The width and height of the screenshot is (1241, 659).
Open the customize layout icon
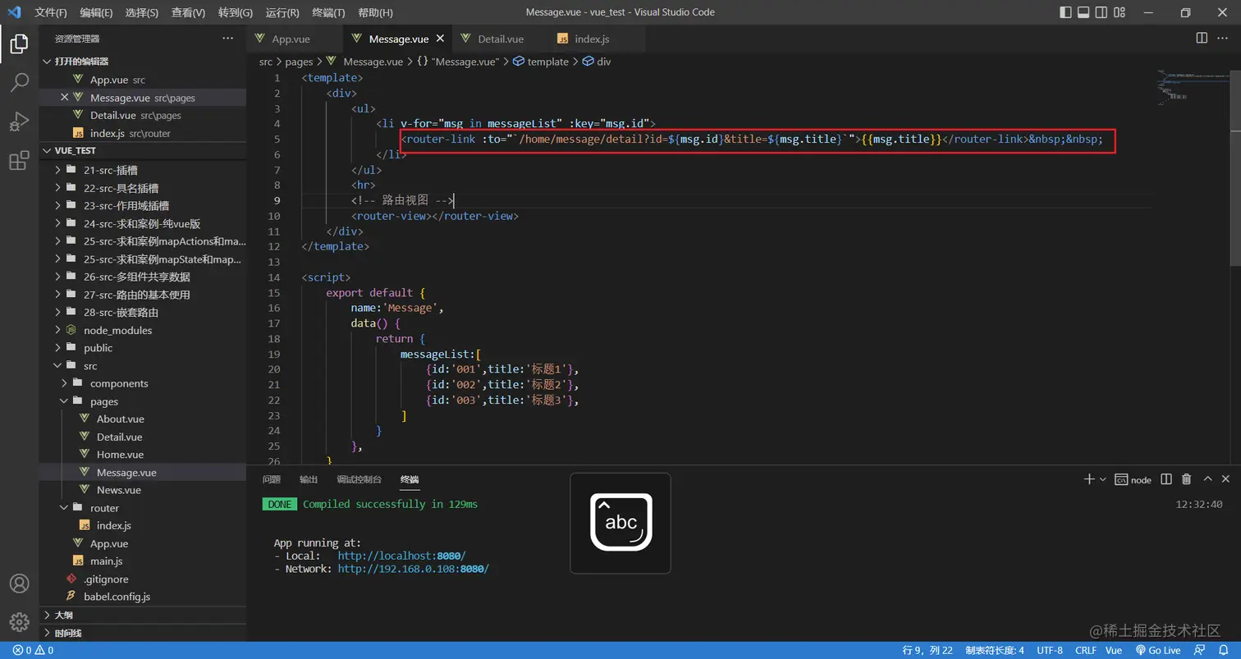pyautogui.click(x=1120, y=12)
